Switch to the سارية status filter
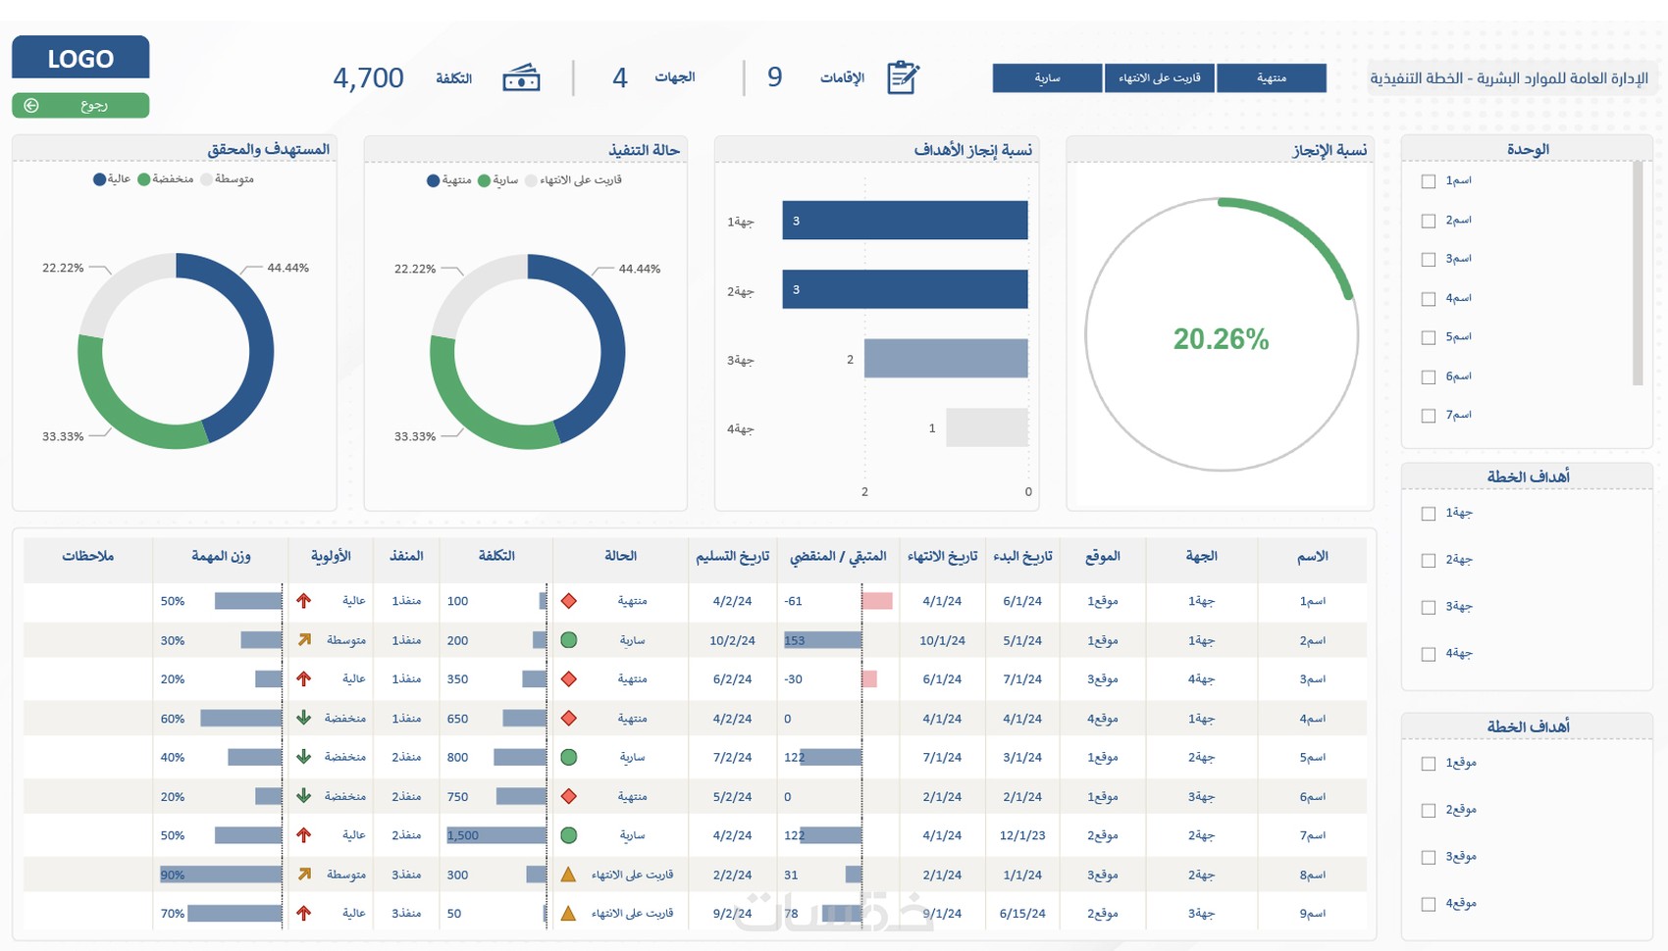The width and height of the screenshot is (1668, 951). [x=1047, y=78]
